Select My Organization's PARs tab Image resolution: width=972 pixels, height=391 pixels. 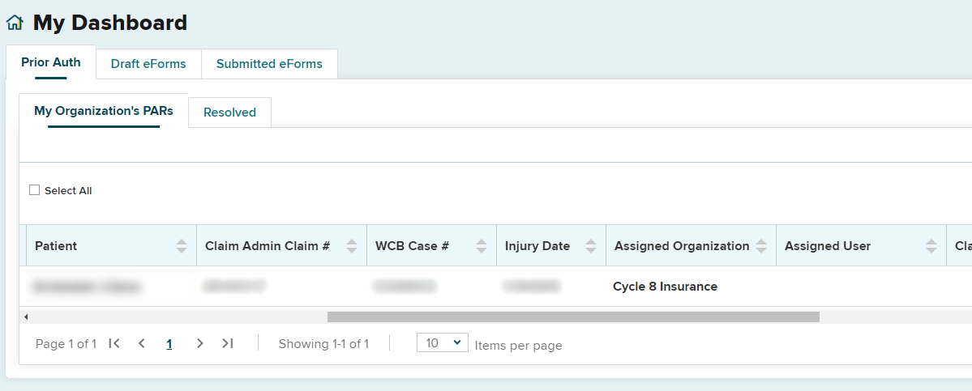click(x=104, y=111)
